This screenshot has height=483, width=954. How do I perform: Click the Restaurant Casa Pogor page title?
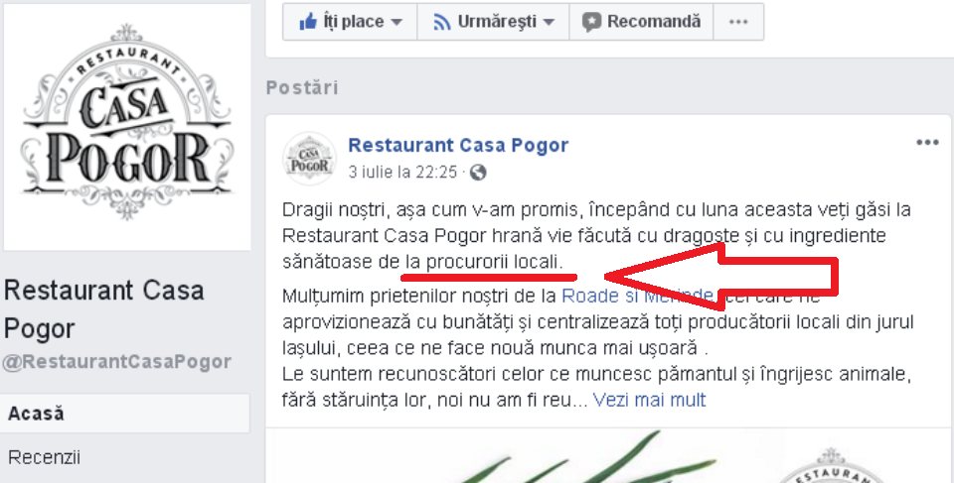coord(103,309)
